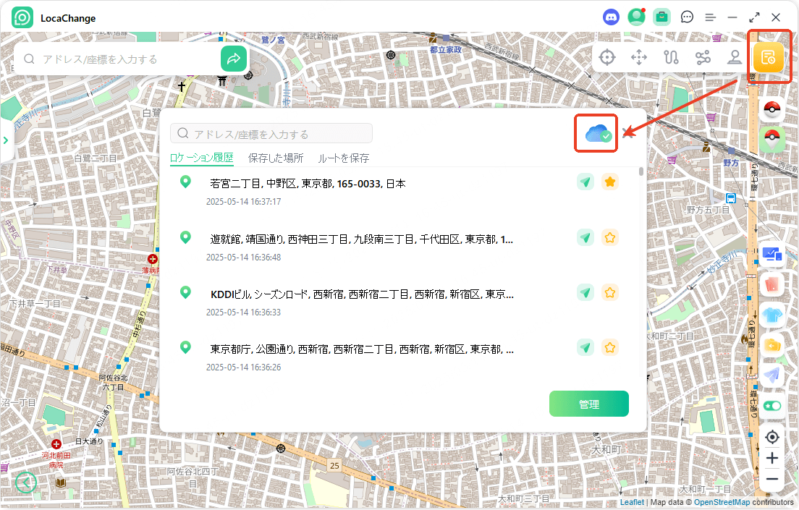The width and height of the screenshot is (799, 510).
Task: Favorite KDDIビル with star icon
Action: coord(610,292)
